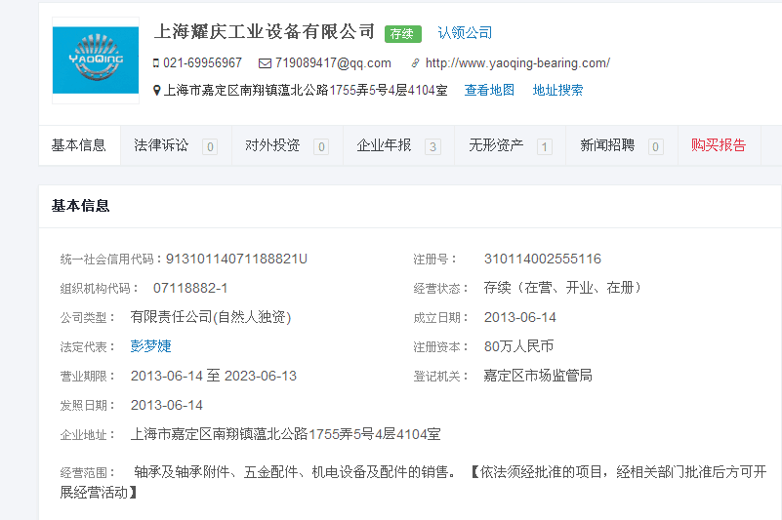Screen dimensions: 782x520
Task: Click the phone icon before 021-69956967
Action: coord(156,63)
